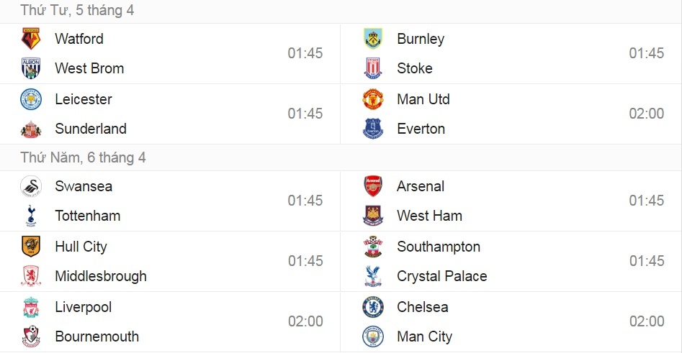Click the Arsenal club crest

(373, 186)
